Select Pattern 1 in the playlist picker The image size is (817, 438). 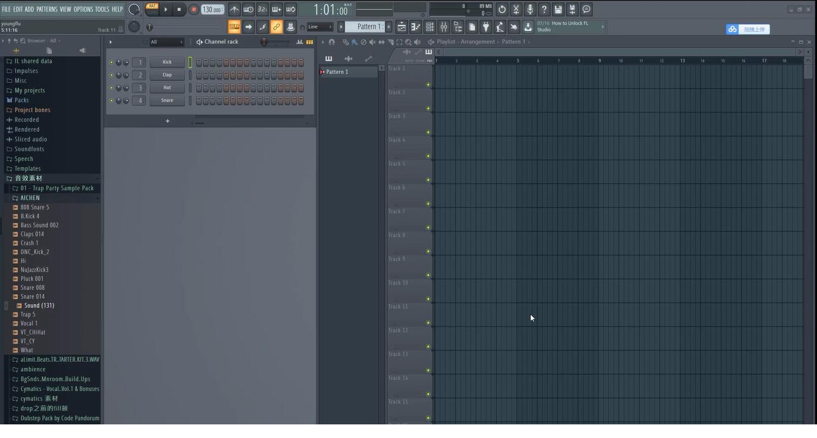[348, 72]
